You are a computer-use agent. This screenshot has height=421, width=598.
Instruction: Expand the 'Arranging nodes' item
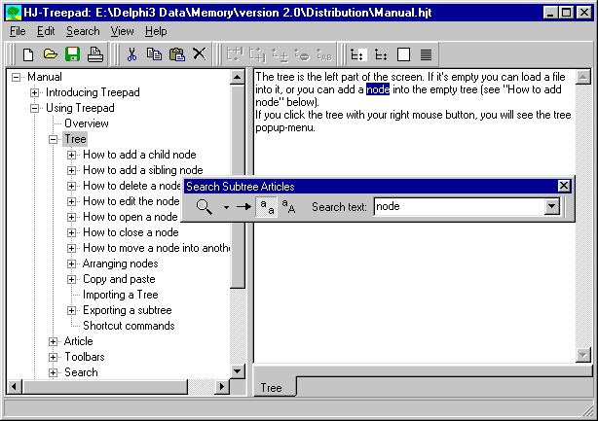pos(71,263)
